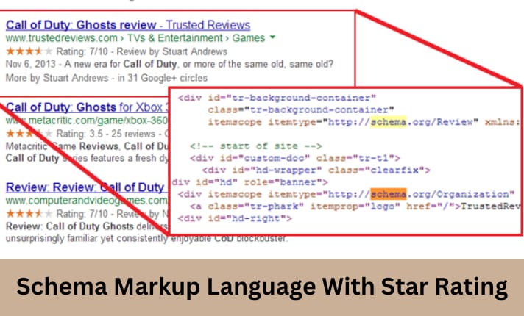Click the '<!-- start of site -->' comment

[x=256, y=146]
